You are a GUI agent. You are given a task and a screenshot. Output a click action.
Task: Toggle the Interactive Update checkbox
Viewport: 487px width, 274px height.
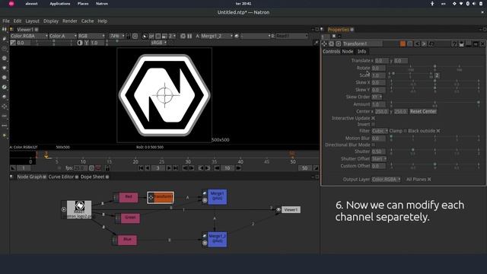coord(374,118)
